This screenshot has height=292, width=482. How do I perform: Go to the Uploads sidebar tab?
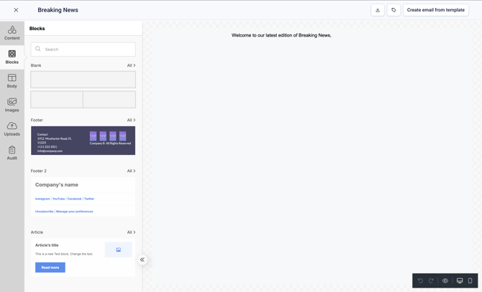12,129
